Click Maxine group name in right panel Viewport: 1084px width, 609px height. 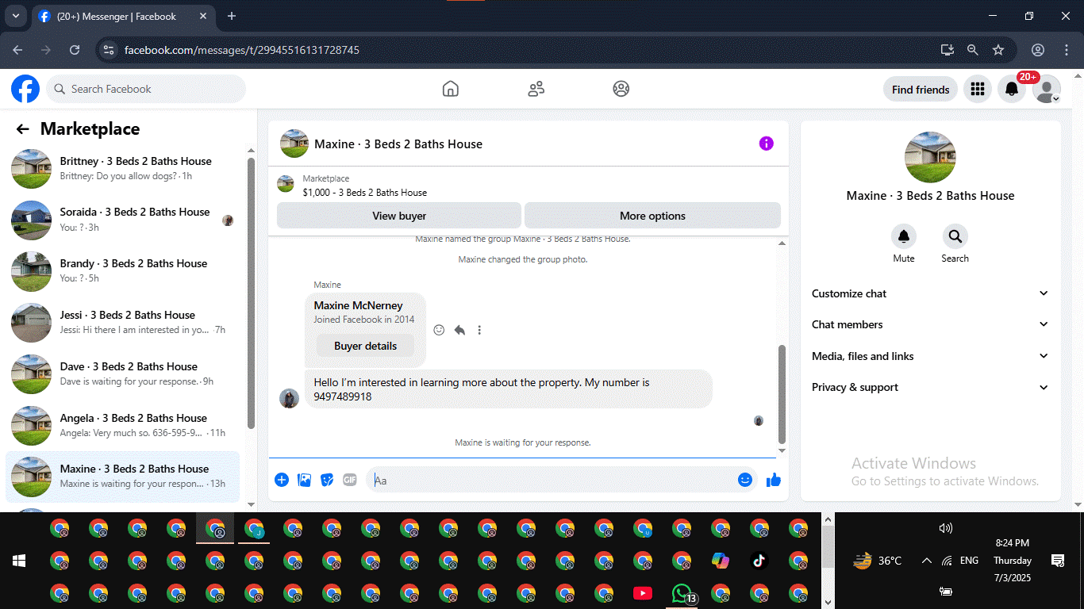click(x=930, y=196)
